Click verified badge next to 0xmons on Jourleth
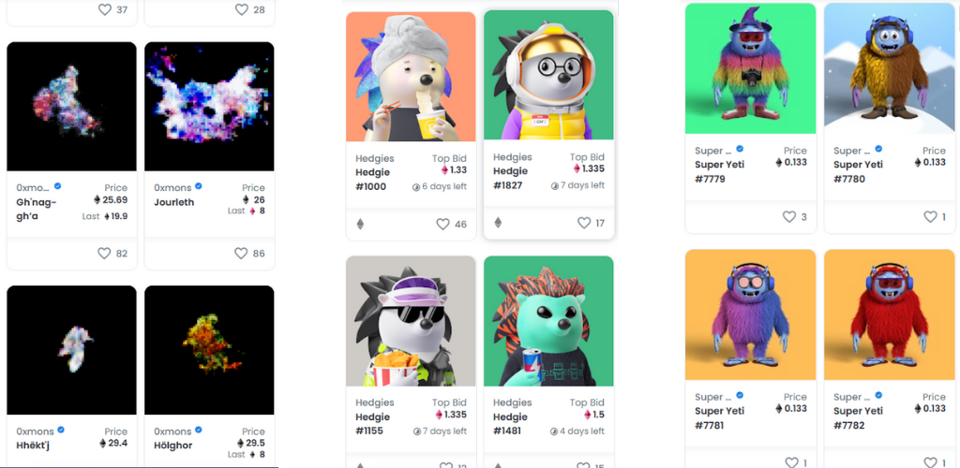 click(x=198, y=186)
